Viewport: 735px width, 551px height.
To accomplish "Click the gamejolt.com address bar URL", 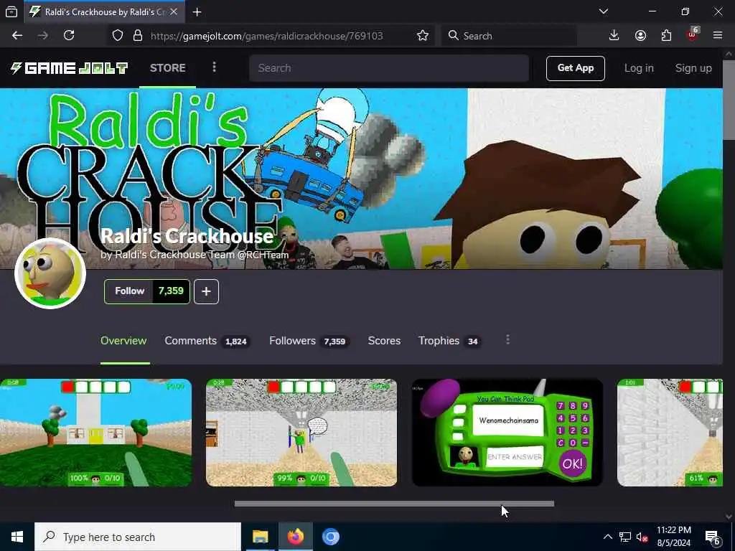I will pos(267,36).
